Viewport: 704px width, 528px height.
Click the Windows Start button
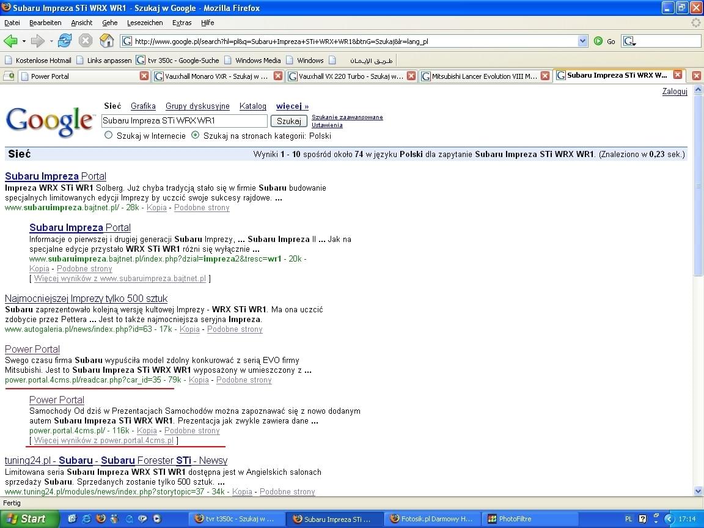click(x=29, y=519)
